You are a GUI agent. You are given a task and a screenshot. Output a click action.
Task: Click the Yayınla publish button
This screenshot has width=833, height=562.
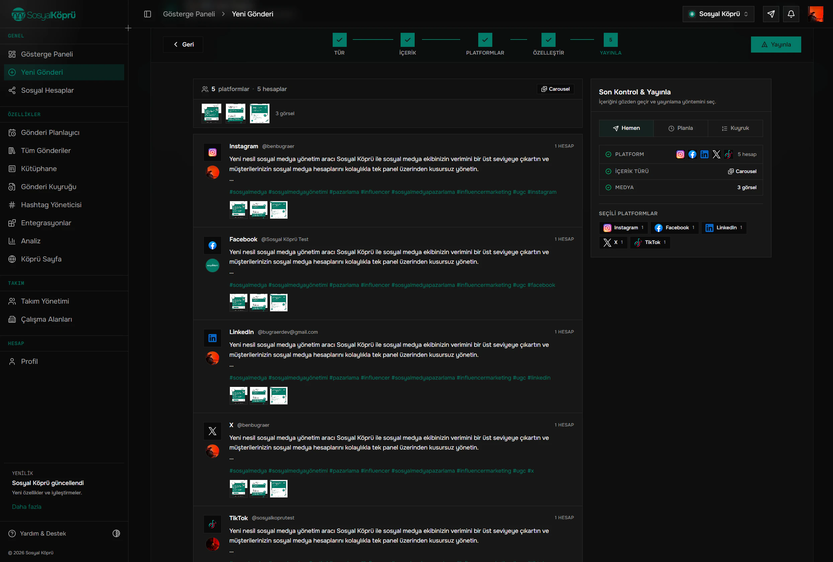tap(776, 45)
